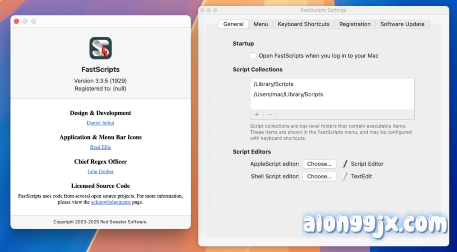This screenshot has width=457, height=252.
Task: Open the Brad Ellis link
Action: (100, 147)
